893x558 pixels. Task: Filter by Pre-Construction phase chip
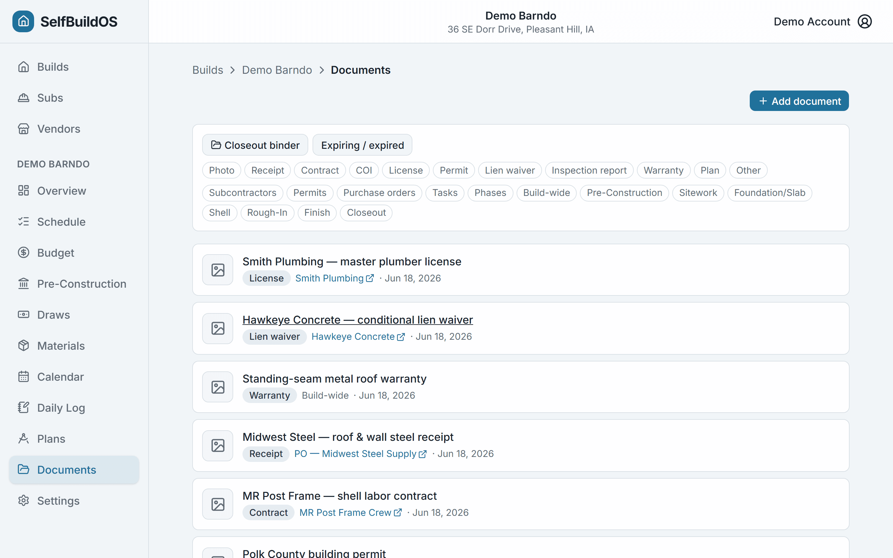point(624,193)
